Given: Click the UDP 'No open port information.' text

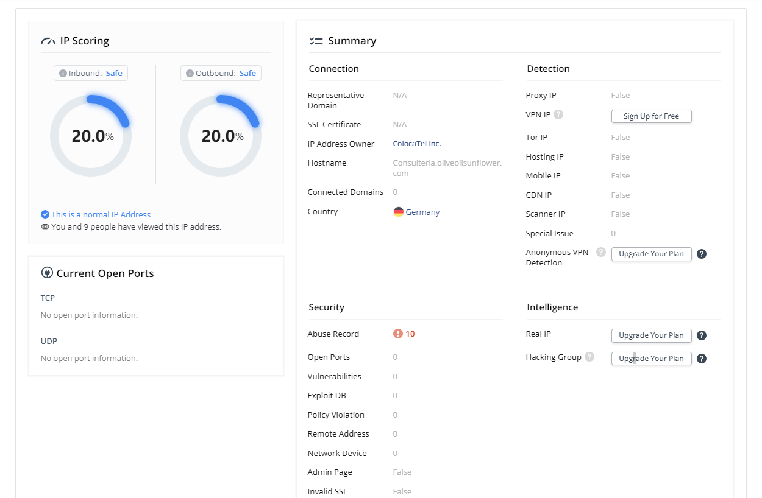Looking at the screenshot, I should coord(89,358).
